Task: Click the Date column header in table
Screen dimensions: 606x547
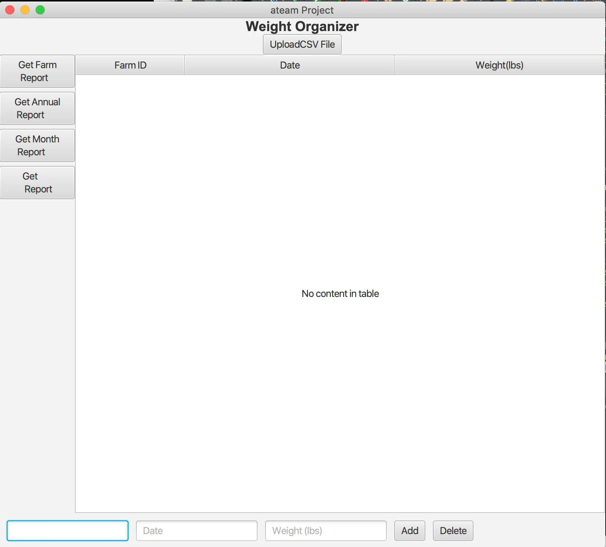Action: pyautogui.click(x=290, y=65)
